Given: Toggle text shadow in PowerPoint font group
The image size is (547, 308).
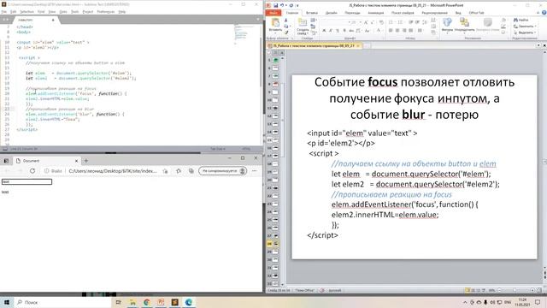Looking at the screenshot, I should (x=344, y=31).
